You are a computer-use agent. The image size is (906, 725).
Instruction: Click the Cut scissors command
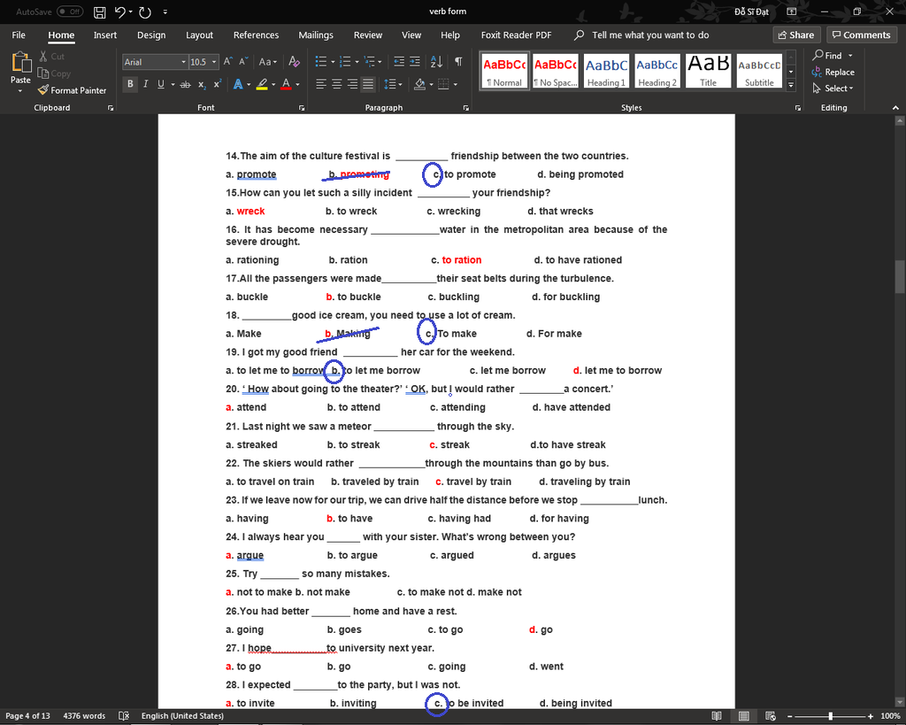point(52,57)
